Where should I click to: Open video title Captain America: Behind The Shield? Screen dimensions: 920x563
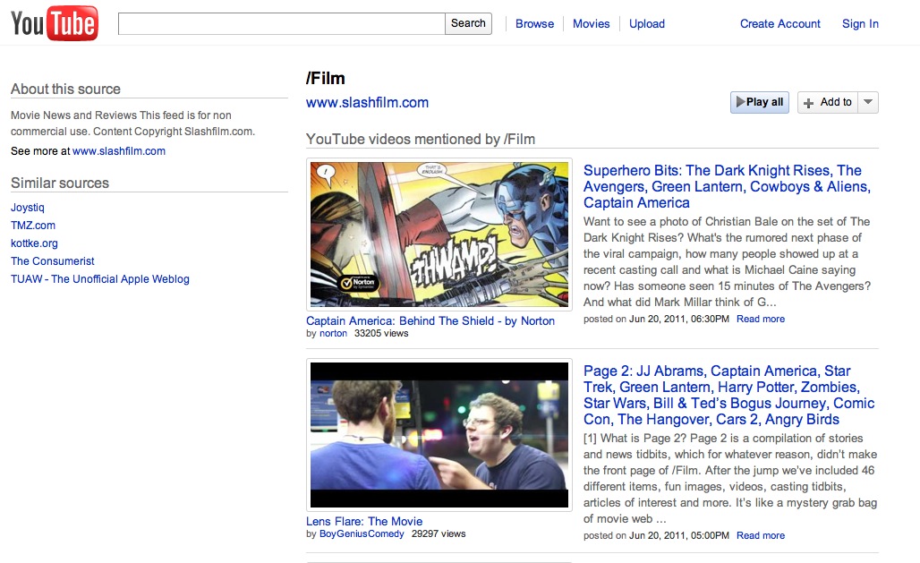click(430, 321)
